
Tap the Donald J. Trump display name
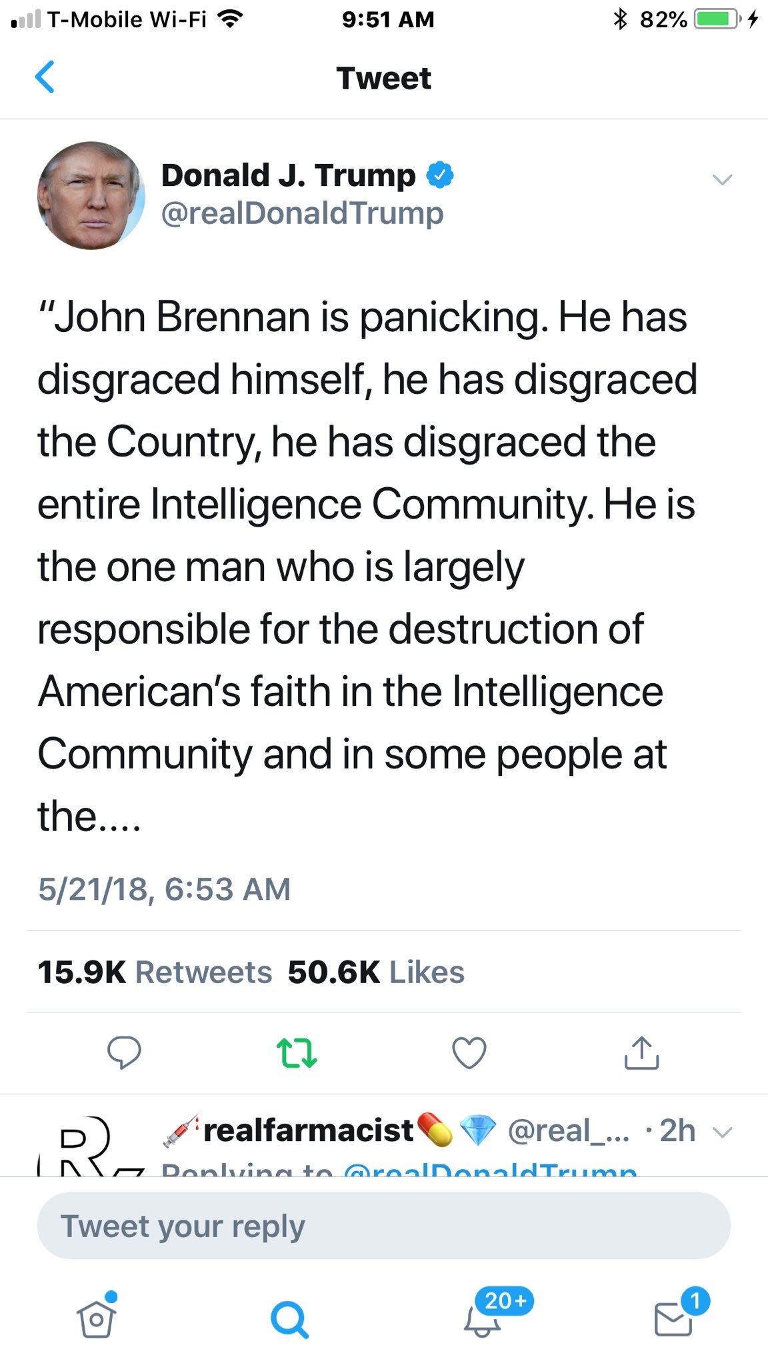coord(288,175)
